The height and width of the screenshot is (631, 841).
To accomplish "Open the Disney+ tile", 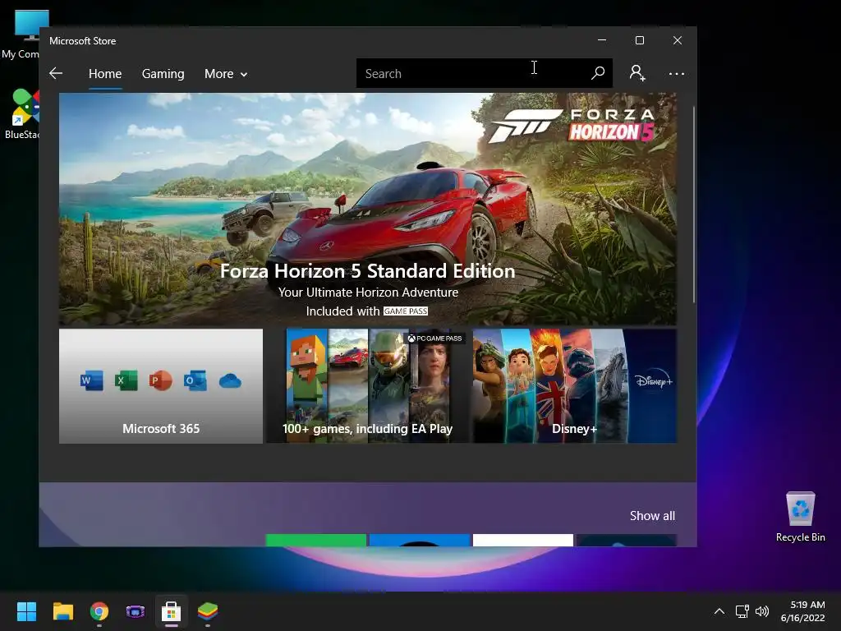I will [x=574, y=386].
